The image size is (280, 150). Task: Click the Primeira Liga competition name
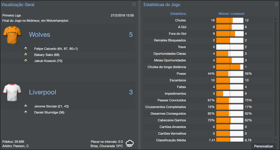coord(12,15)
